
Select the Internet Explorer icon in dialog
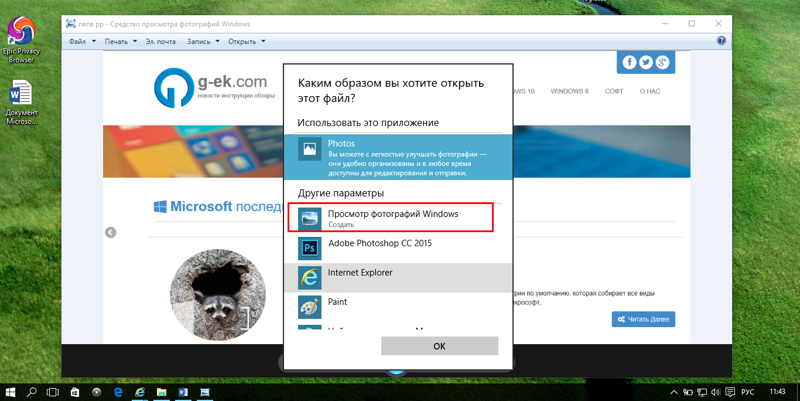[309, 278]
